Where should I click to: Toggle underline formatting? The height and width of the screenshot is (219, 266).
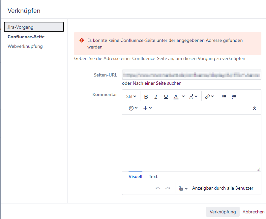pyautogui.click(x=166, y=97)
